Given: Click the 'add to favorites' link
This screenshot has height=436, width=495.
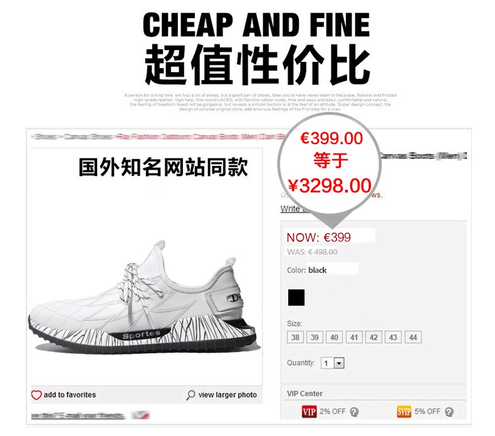Looking at the screenshot, I should pyautogui.click(x=70, y=395).
